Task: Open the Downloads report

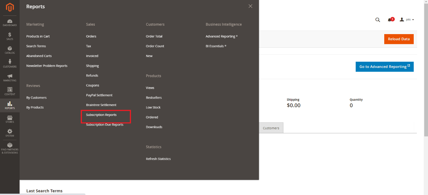Action: [x=154, y=127]
